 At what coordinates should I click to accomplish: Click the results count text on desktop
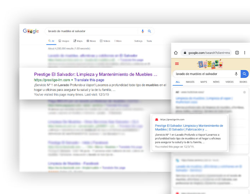69,49
